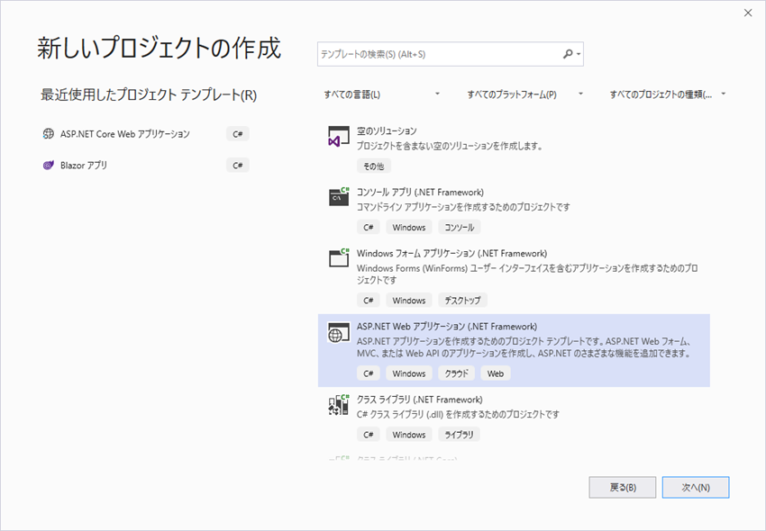Click the 次へ(N) button
This screenshot has width=766, height=531.
pos(696,488)
